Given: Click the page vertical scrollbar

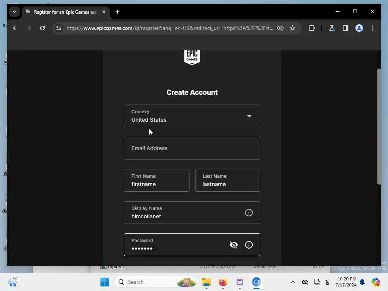Looking at the screenshot, I should [379, 126].
